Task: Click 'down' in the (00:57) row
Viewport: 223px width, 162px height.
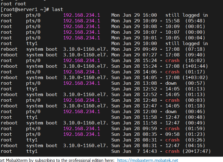Action: coord(171,83)
